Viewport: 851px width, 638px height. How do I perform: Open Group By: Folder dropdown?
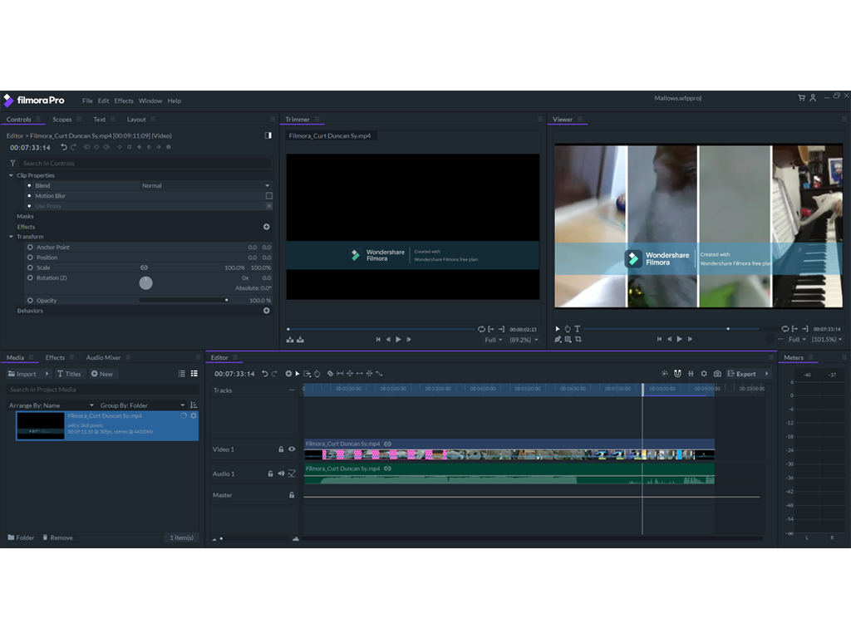tap(142, 405)
